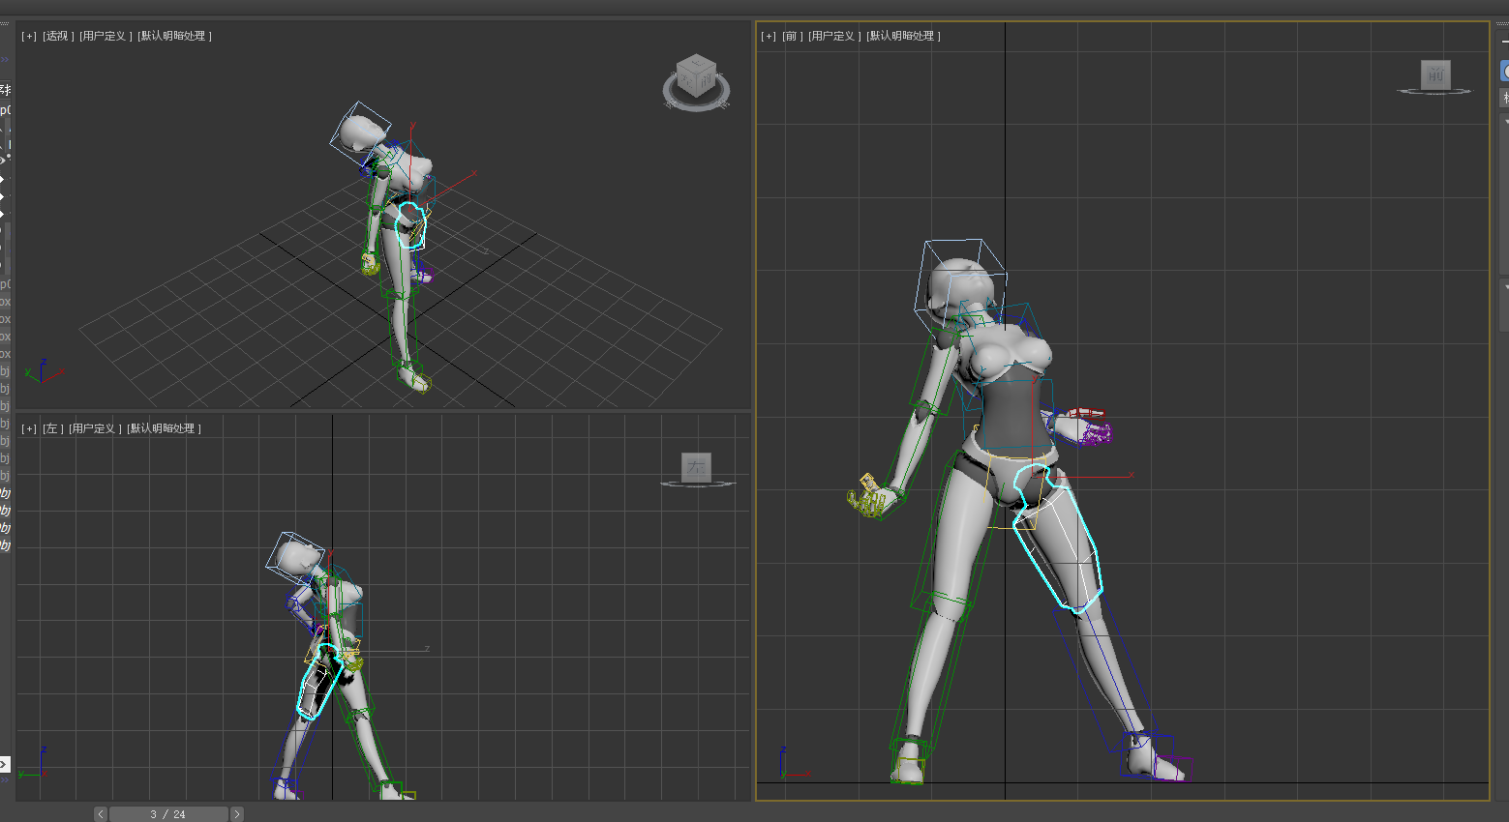Click the blue highlighted icon in right panel
Viewport: 1509px width, 822px height.
click(x=1504, y=71)
